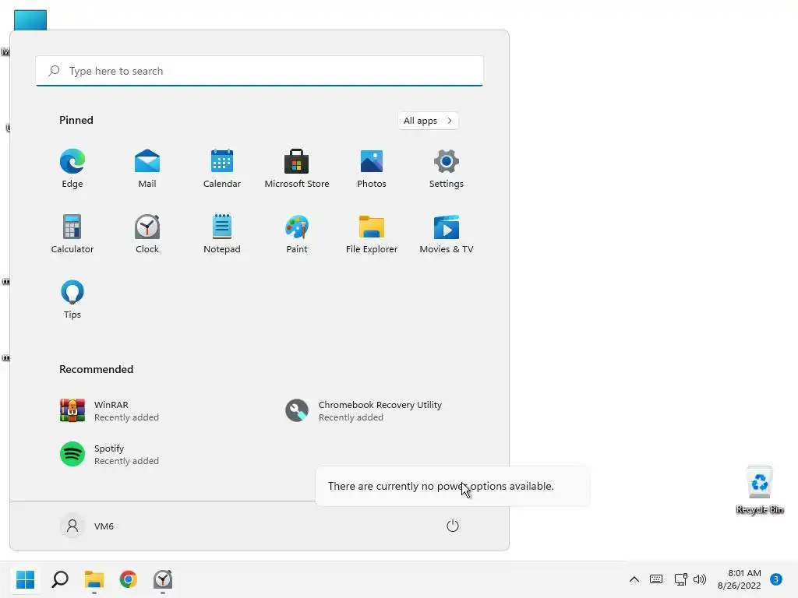The width and height of the screenshot is (798, 598).
Task: Launch Paint
Action: tap(297, 234)
